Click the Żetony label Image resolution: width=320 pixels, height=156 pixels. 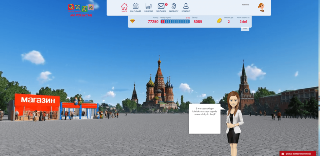195,18
